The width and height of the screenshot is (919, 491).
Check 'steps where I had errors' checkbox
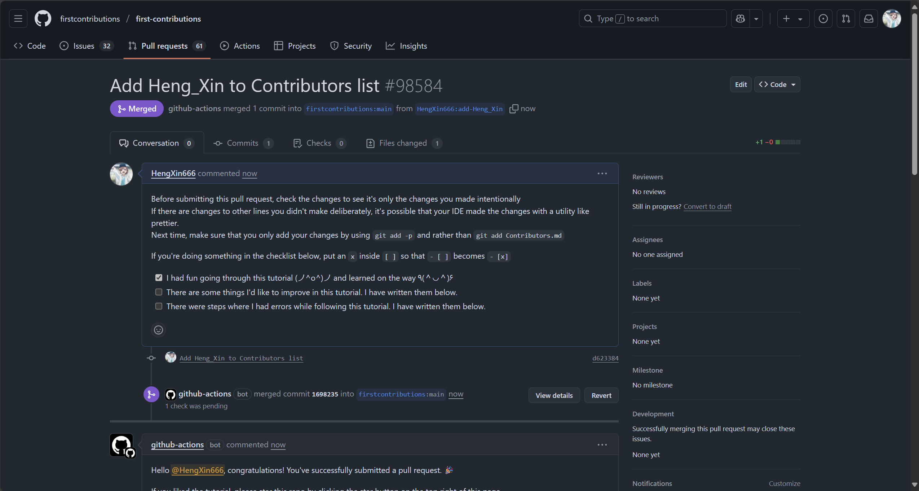pyautogui.click(x=159, y=306)
